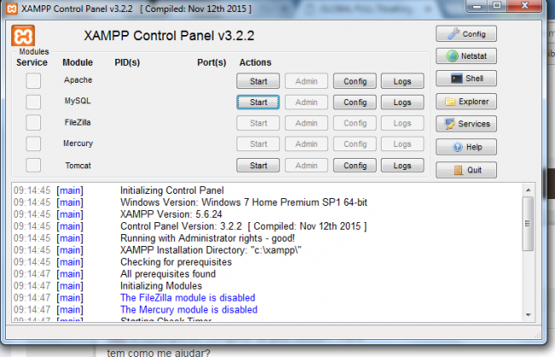Click the window resize grip corner
Screen dimensions: 555x357
point(537,334)
